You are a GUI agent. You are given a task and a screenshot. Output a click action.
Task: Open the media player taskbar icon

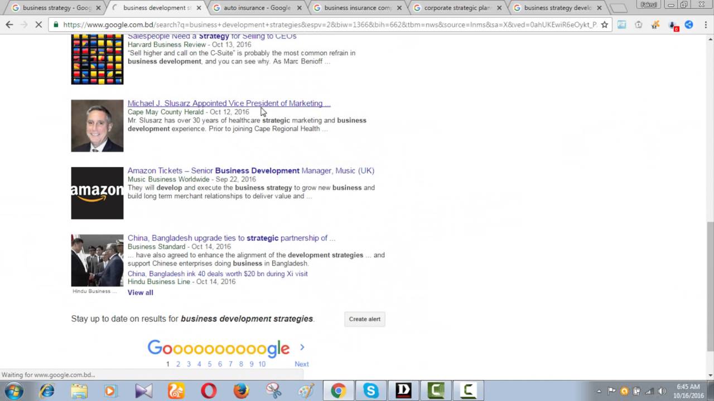[x=110, y=391]
